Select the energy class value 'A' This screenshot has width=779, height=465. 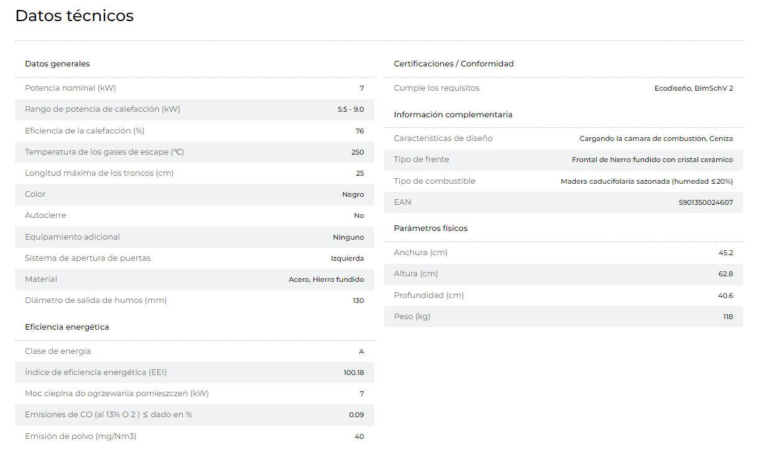[x=361, y=351]
